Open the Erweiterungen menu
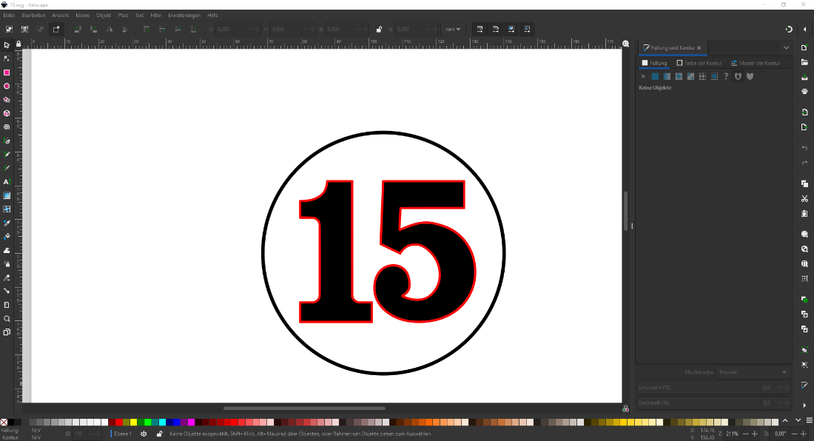The image size is (814, 441). [x=184, y=15]
